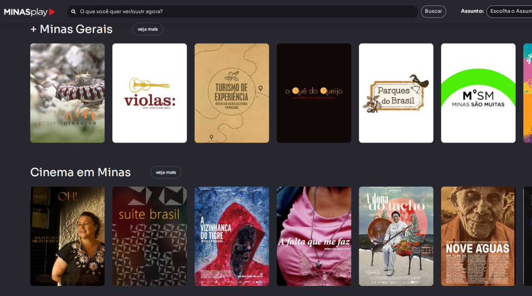Click the partially visible card after Minas São Muitas
Screen dimensions: 532x296
528,93
